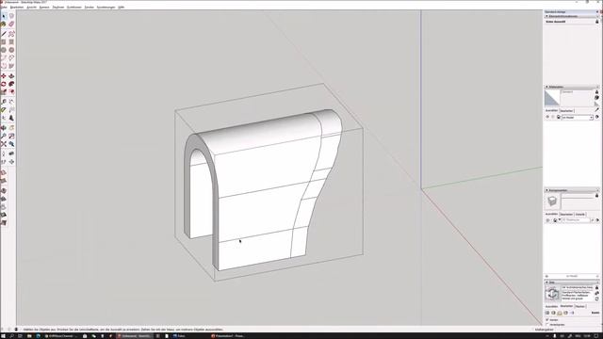Activate the Move tool
This screenshot has width=603, height=339.
(x=4, y=76)
